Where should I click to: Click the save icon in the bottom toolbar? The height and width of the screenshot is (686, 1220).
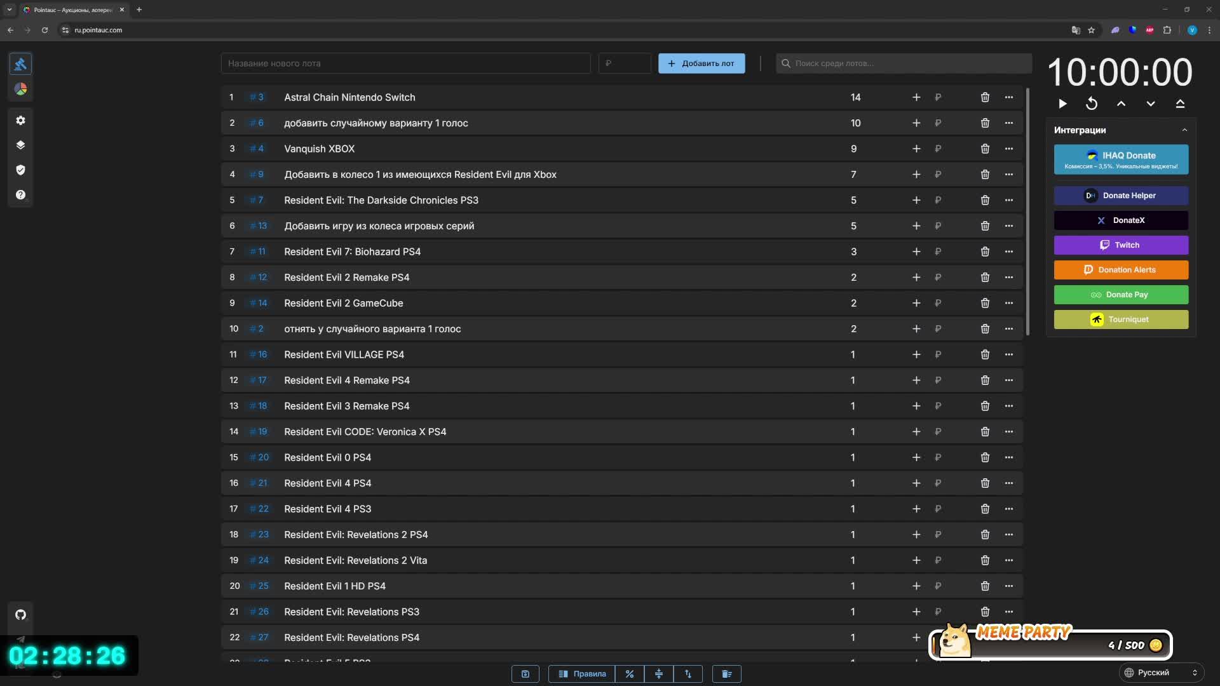(x=525, y=674)
